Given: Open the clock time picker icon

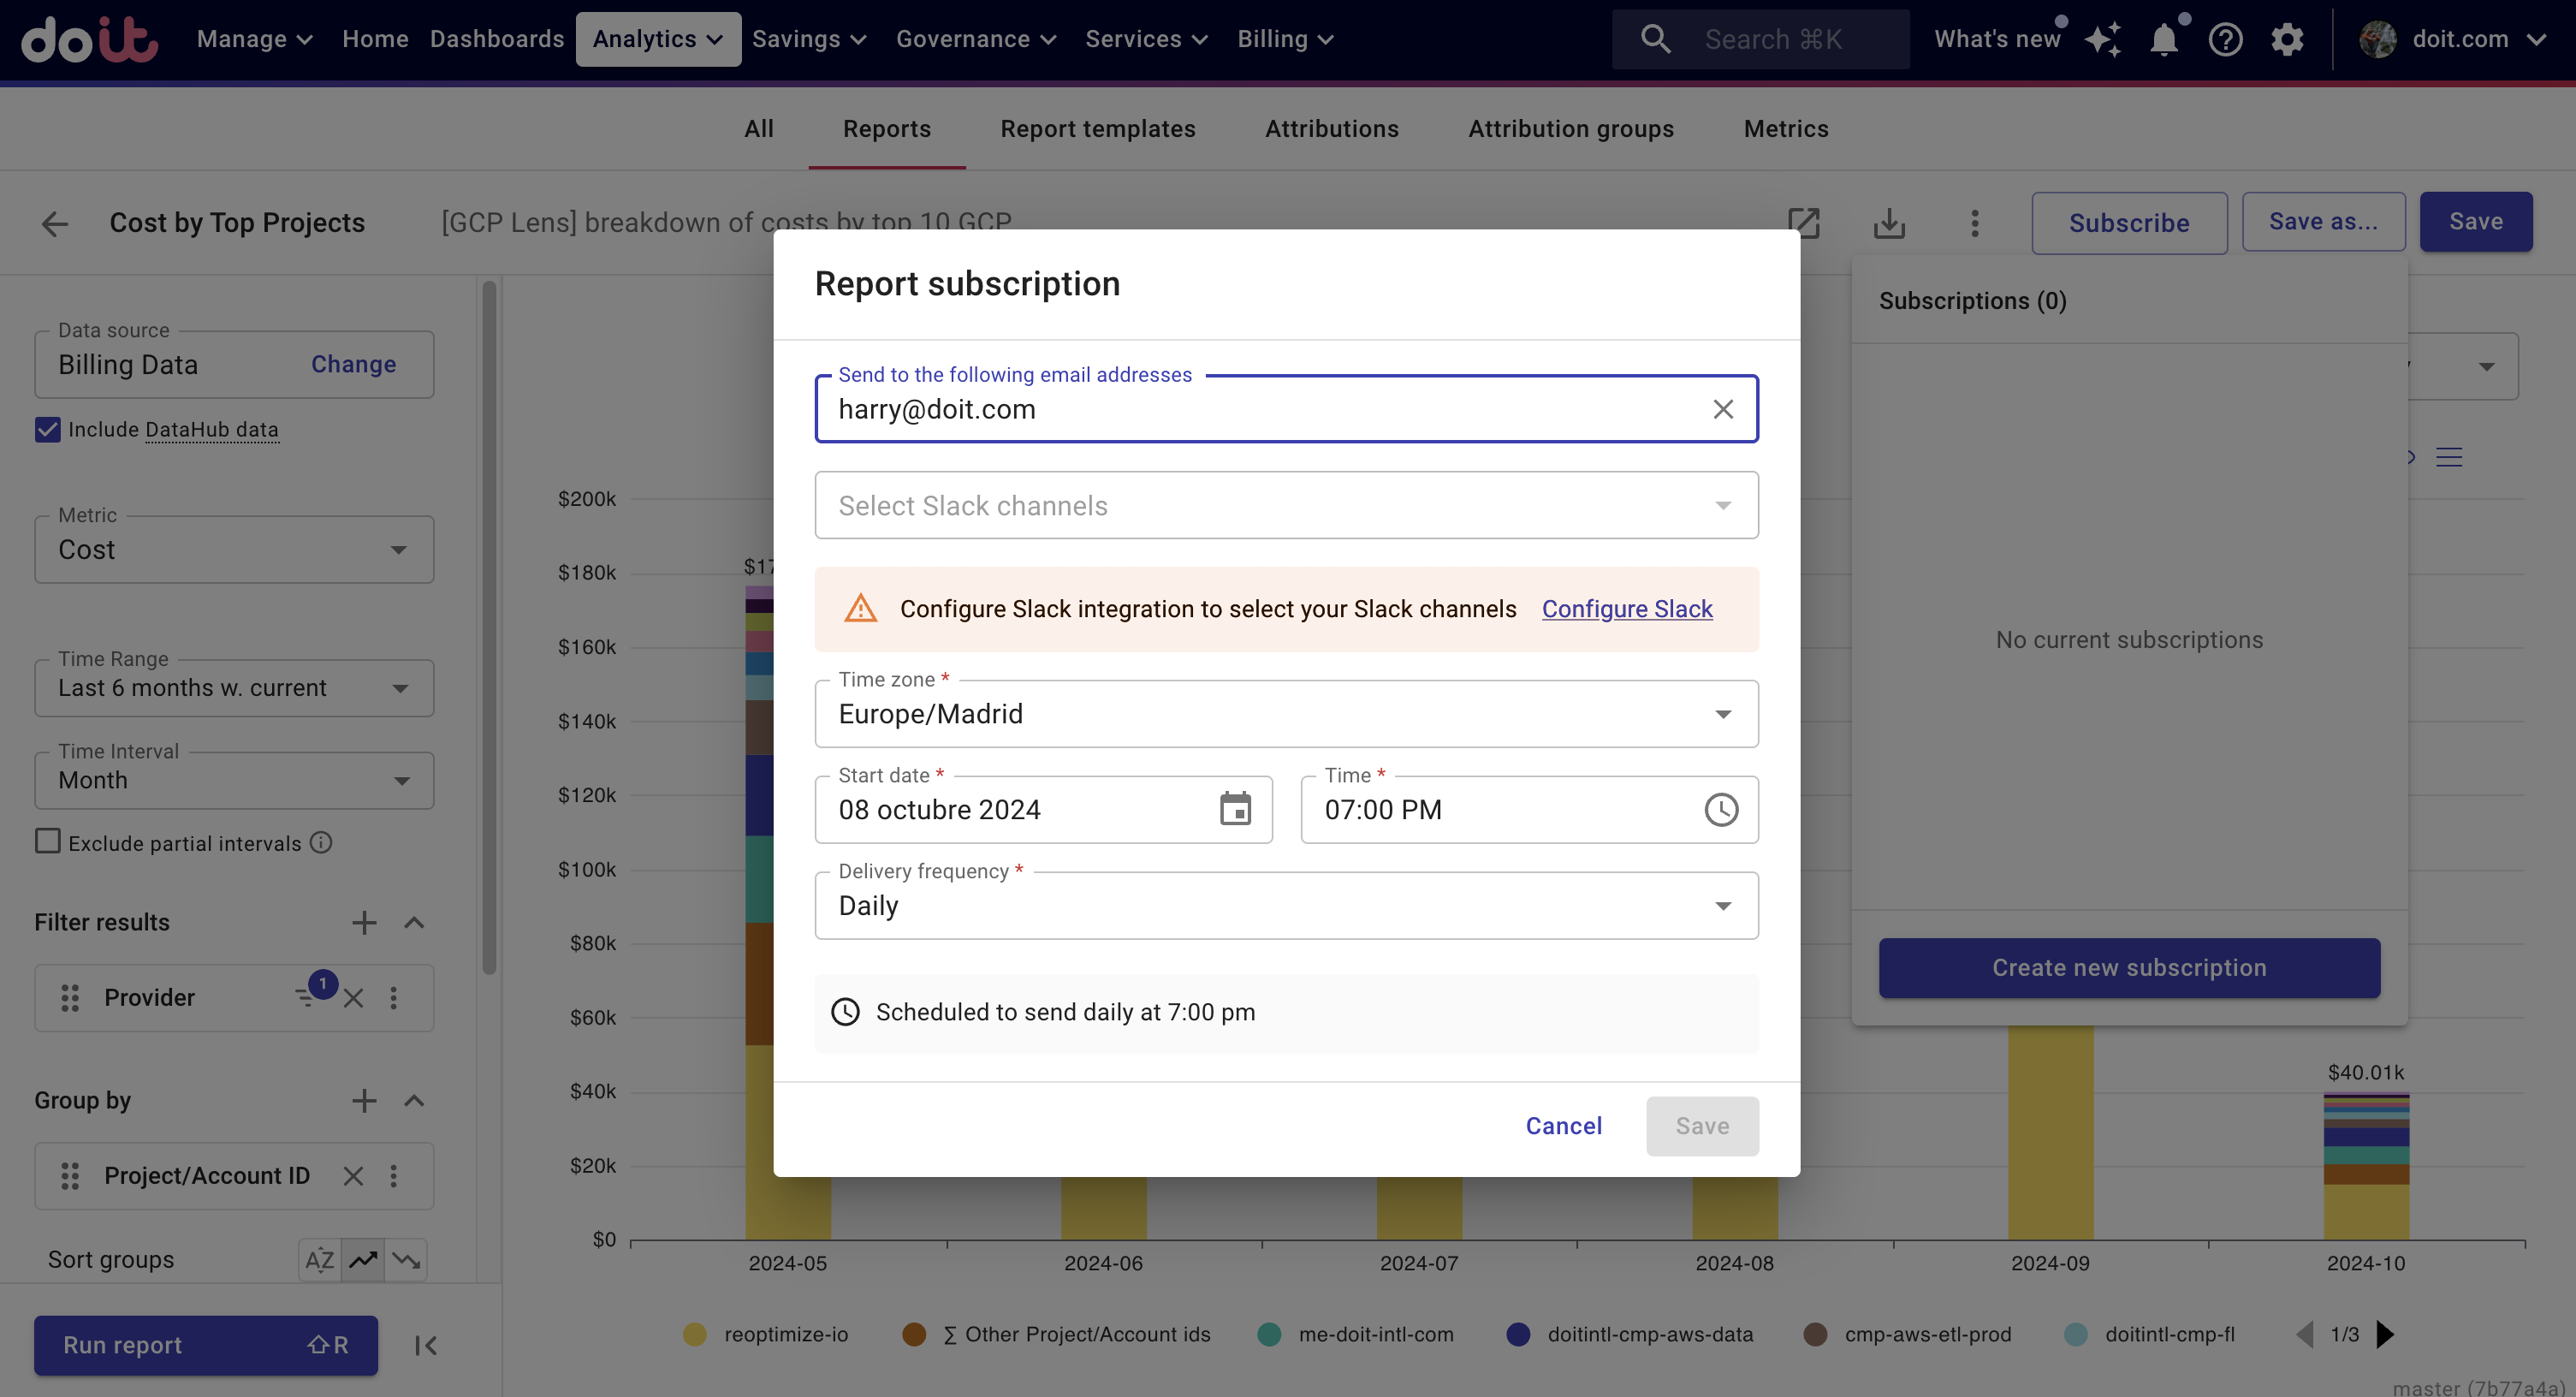Looking at the screenshot, I should (1721, 809).
